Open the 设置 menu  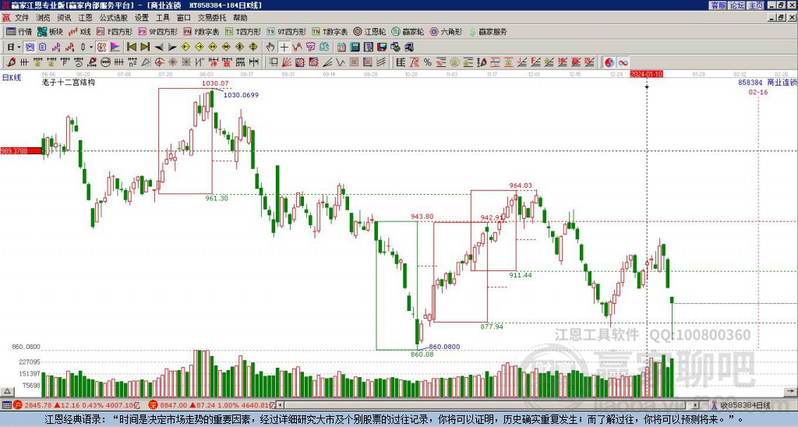142,18
